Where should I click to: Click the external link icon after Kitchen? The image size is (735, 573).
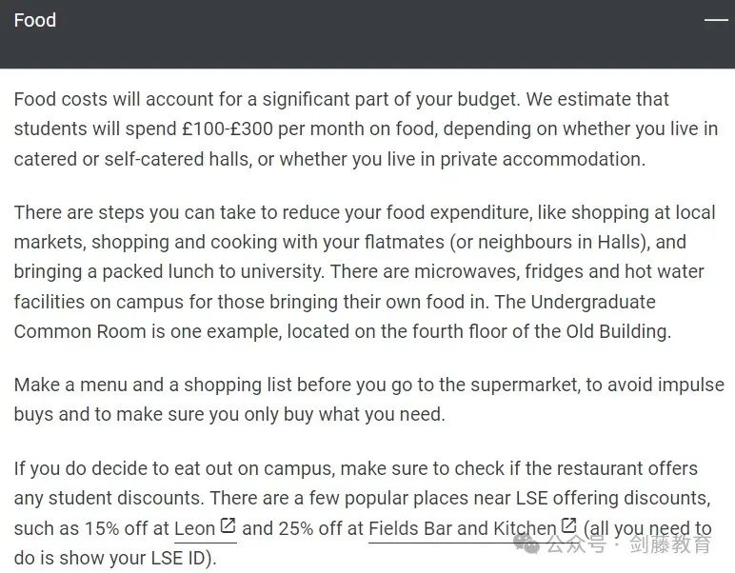pyautogui.click(x=568, y=525)
